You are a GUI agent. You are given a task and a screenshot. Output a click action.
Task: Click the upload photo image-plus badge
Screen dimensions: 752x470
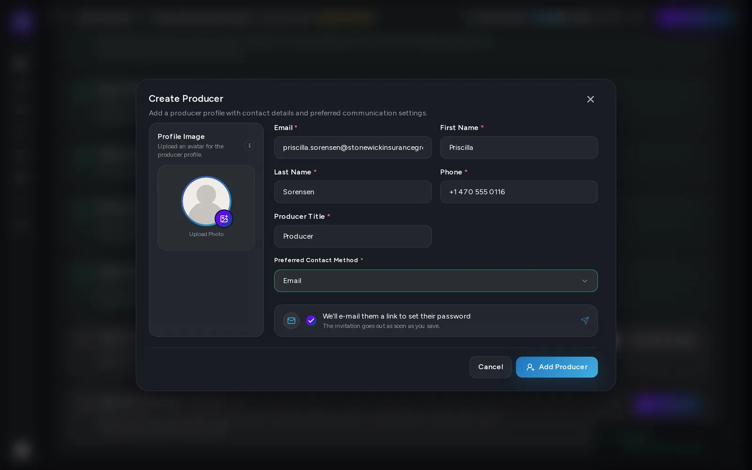pyautogui.click(x=224, y=219)
